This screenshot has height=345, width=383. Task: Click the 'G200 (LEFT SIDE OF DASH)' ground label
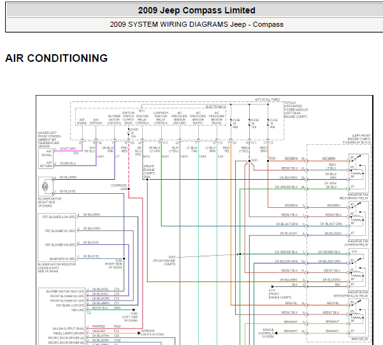pyautogui.click(x=130, y=317)
